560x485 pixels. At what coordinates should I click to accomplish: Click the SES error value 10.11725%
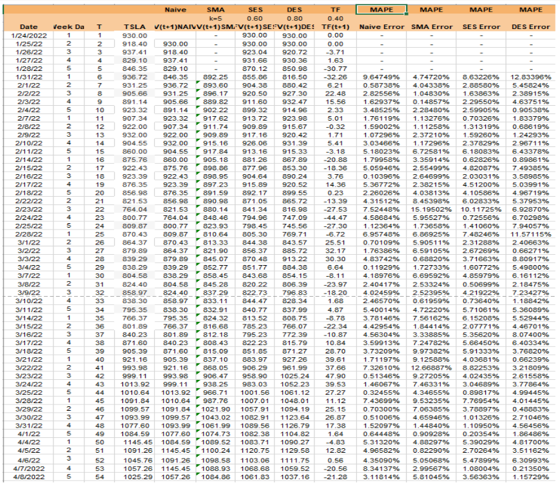coord(481,210)
